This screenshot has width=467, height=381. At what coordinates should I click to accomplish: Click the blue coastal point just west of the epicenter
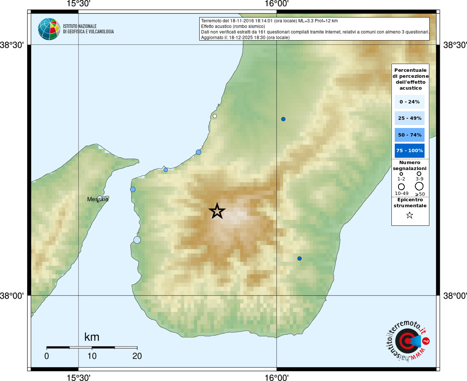pos(133,189)
